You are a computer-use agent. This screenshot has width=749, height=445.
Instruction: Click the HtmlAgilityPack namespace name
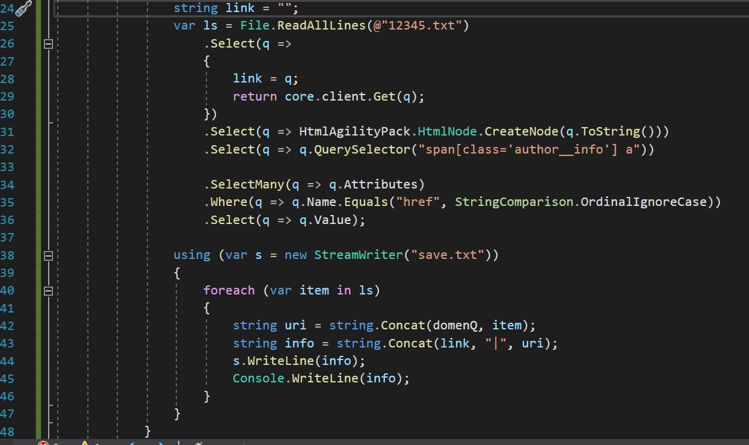pos(355,131)
